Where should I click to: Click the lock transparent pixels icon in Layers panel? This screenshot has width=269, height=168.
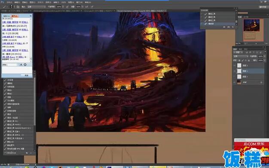coord(239,60)
